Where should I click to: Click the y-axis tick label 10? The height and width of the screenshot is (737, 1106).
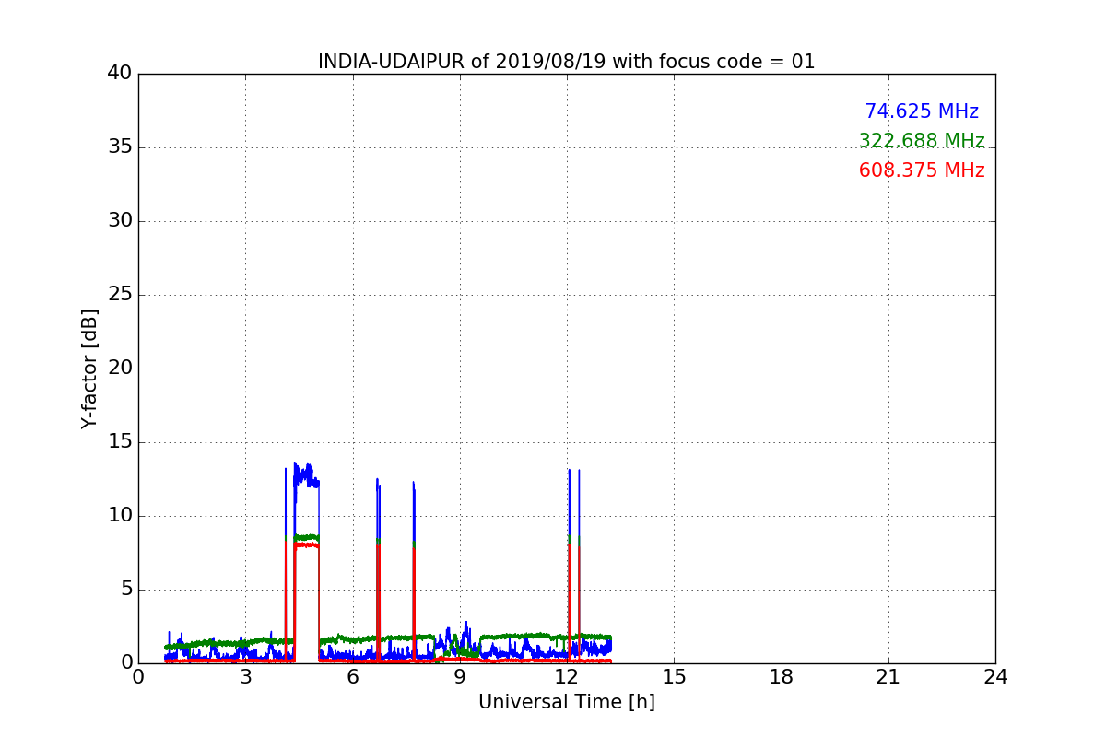(120, 516)
